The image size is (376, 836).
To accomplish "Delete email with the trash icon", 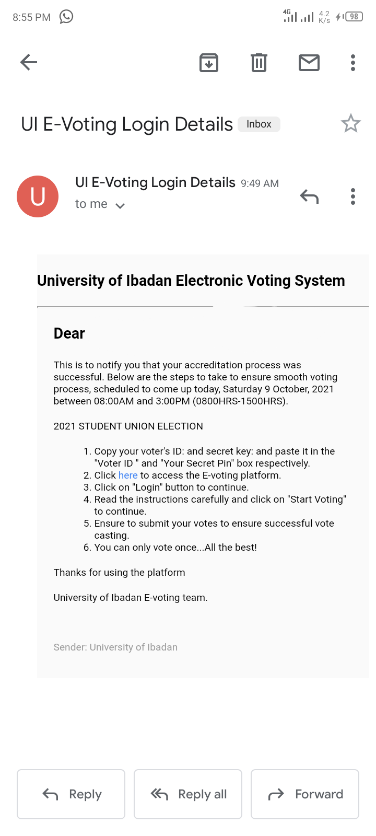I will [x=259, y=63].
